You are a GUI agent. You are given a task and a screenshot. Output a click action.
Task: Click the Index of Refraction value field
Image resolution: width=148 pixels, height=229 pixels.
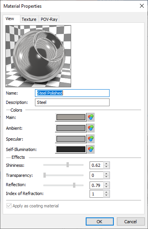point(96,194)
